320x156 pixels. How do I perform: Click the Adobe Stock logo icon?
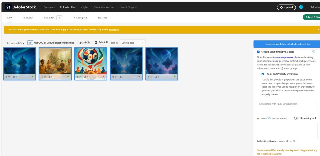click(x=8, y=7)
